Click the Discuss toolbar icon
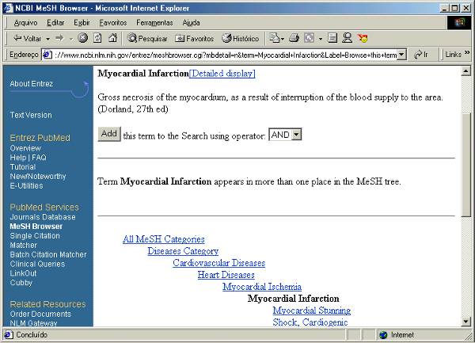Image resolution: width=475 pixels, height=343 pixels. pyautogui.click(x=332, y=38)
